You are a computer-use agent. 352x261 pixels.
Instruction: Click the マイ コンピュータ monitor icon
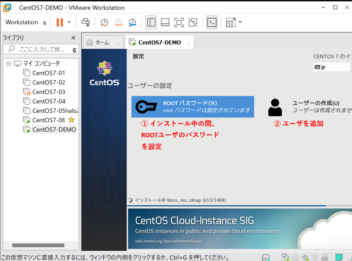click(17, 64)
